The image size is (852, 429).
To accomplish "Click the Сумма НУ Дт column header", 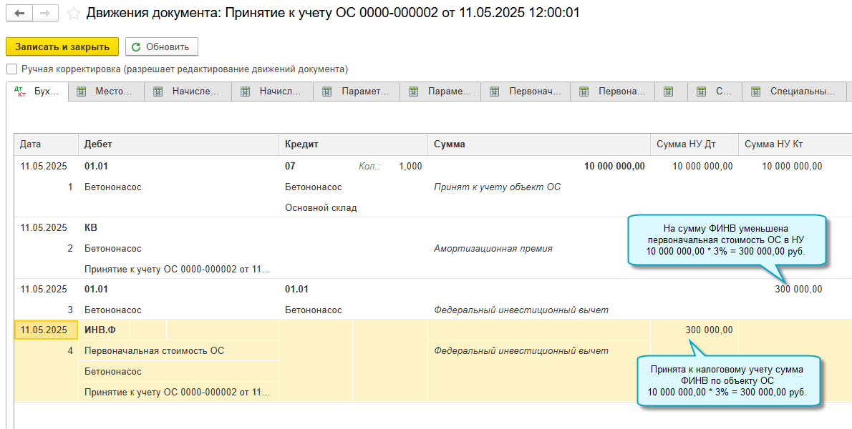I will [686, 144].
